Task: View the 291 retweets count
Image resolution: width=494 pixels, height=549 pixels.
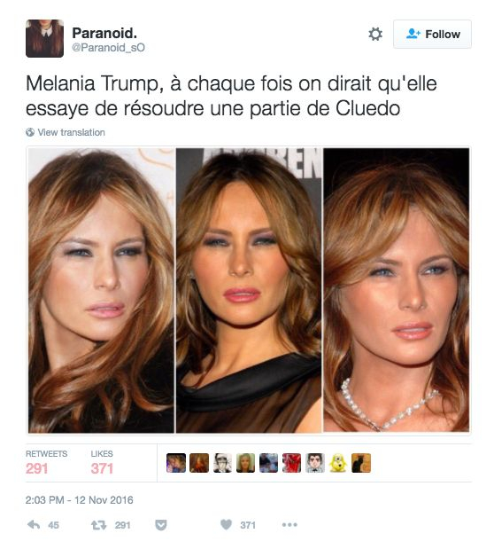Action: (x=36, y=468)
